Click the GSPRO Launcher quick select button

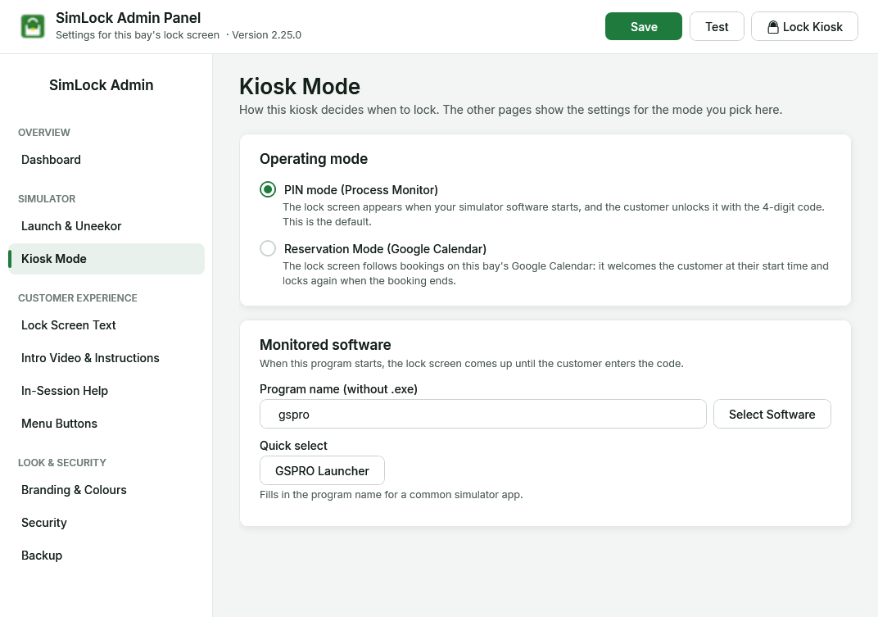pos(322,470)
